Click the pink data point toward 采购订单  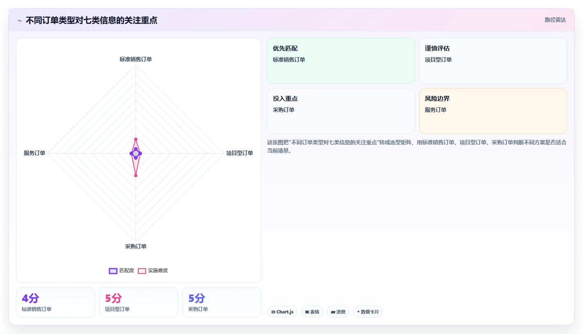(x=136, y=176)
